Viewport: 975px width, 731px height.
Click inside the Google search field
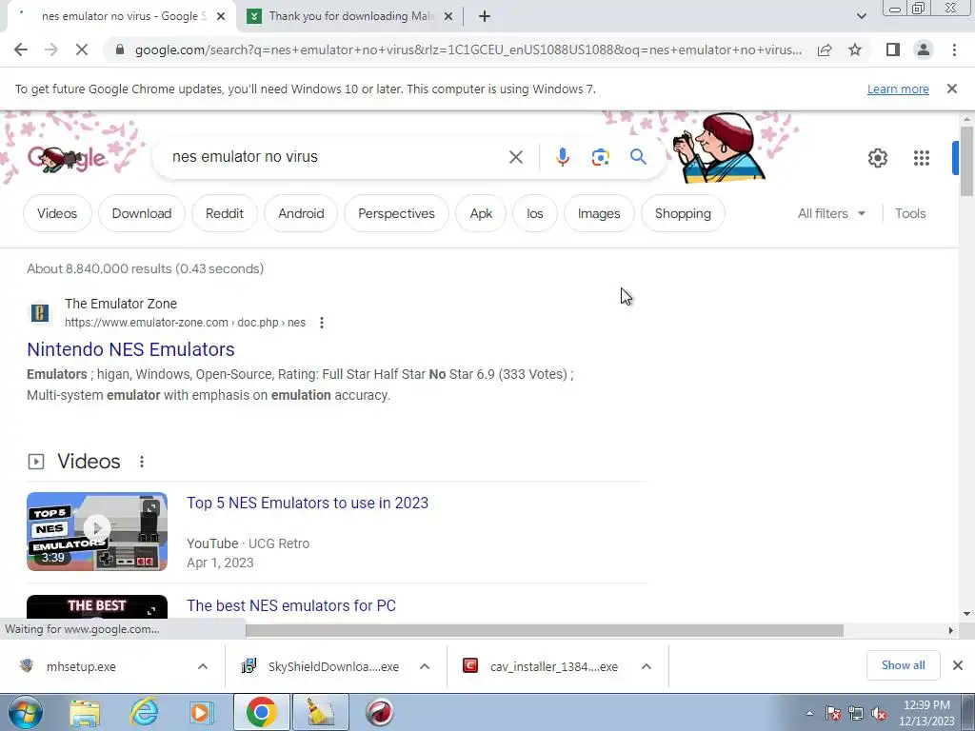click(336, 157)
